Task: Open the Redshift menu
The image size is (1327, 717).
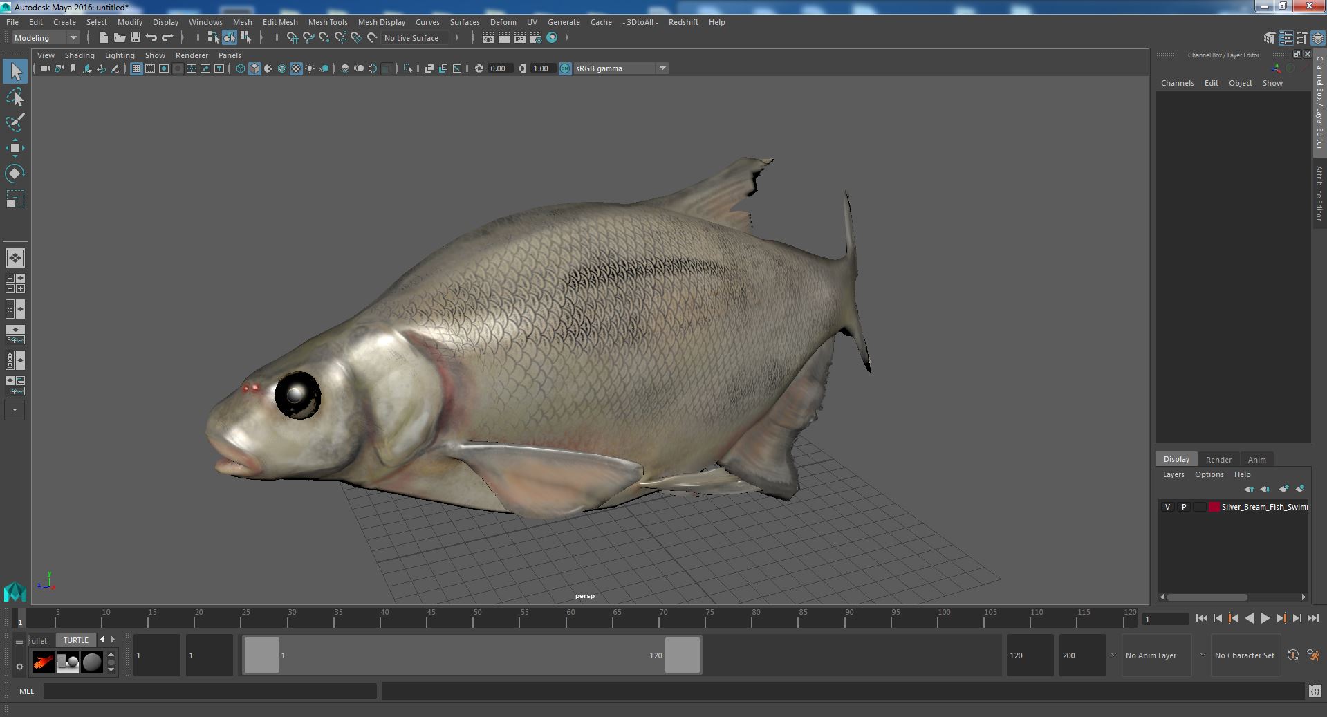Action: coord(683,22)
